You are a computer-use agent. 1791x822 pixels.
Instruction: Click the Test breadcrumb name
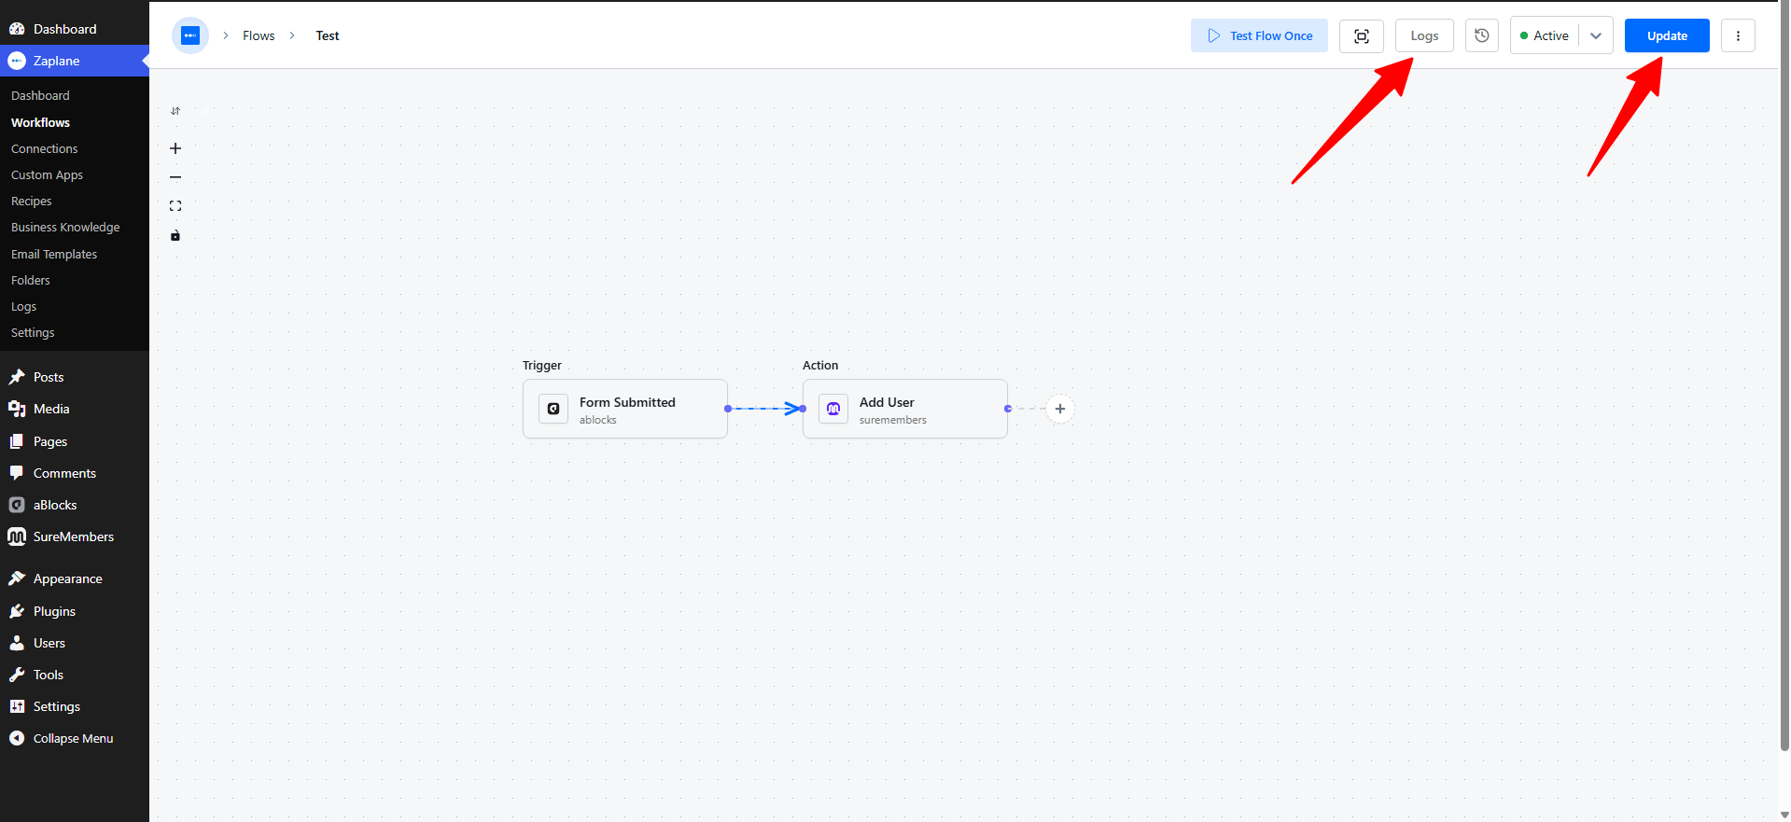pos(328,35)
